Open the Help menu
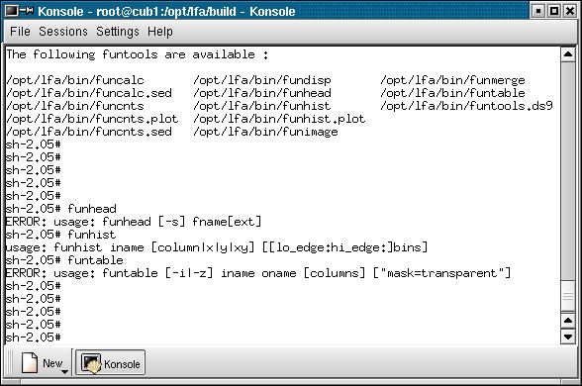 point(160,32)
